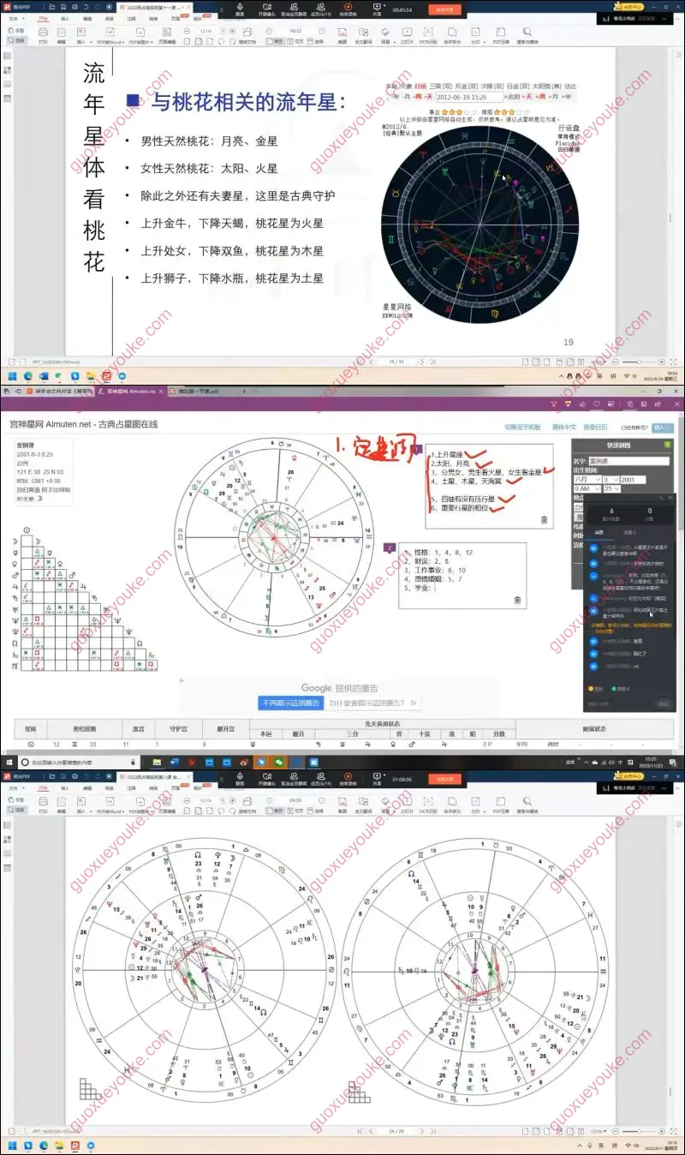Toggle 单页 single-page view in slide-19 PDF window
Viewport: 685px width, 1155px height.
[275, 40]
